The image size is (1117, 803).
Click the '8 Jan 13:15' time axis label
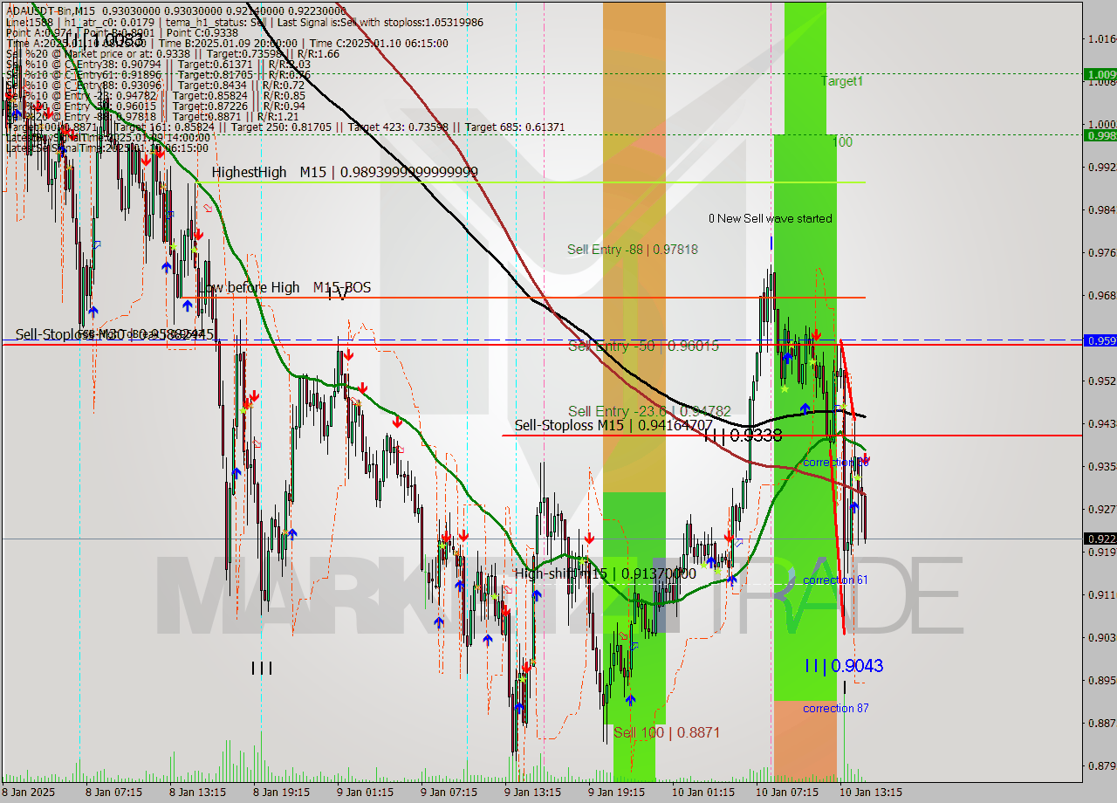click(x=198, y=793)
